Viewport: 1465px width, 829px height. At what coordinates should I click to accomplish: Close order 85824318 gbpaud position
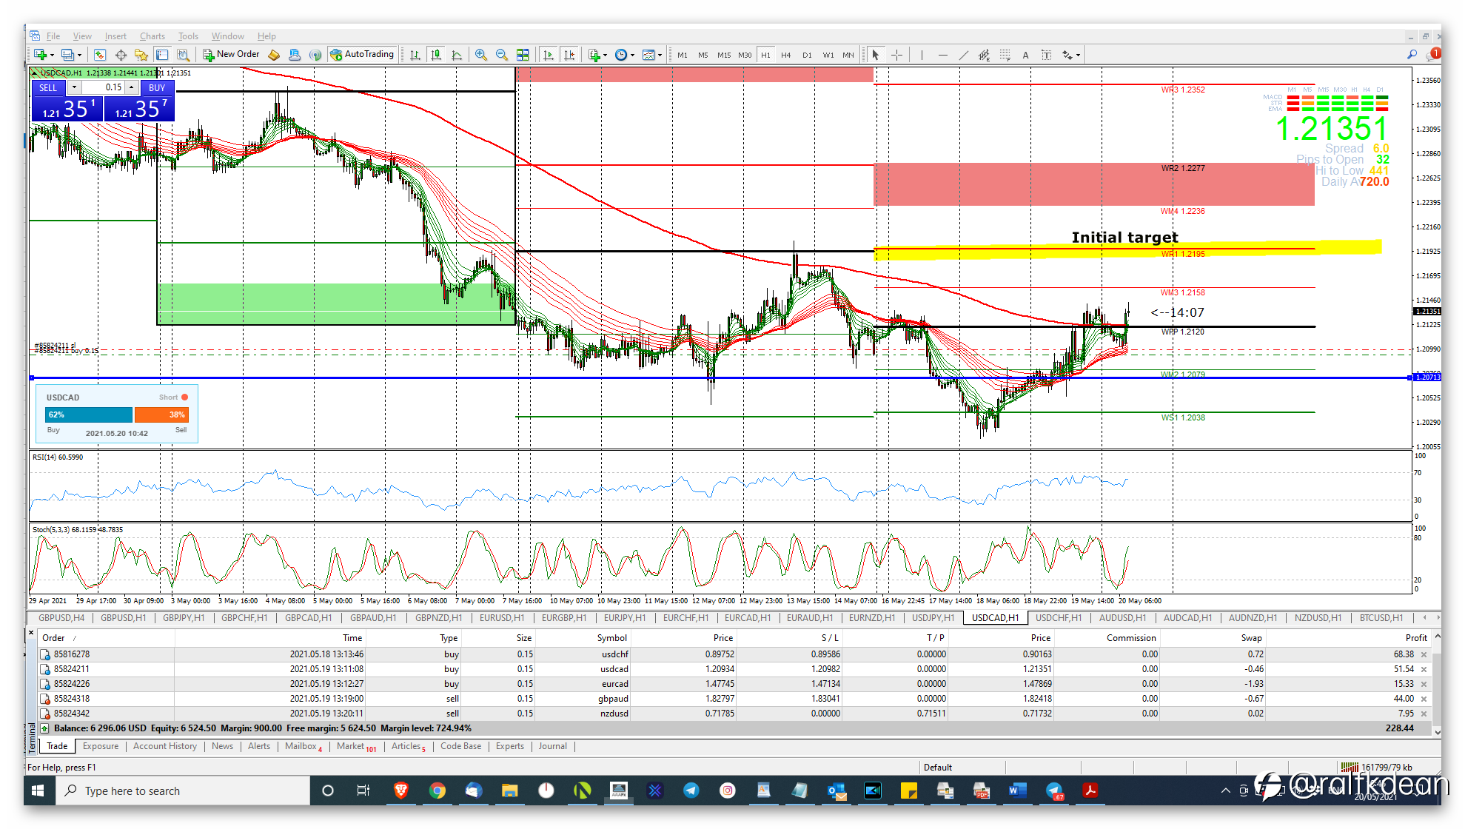click(1424, 699)
